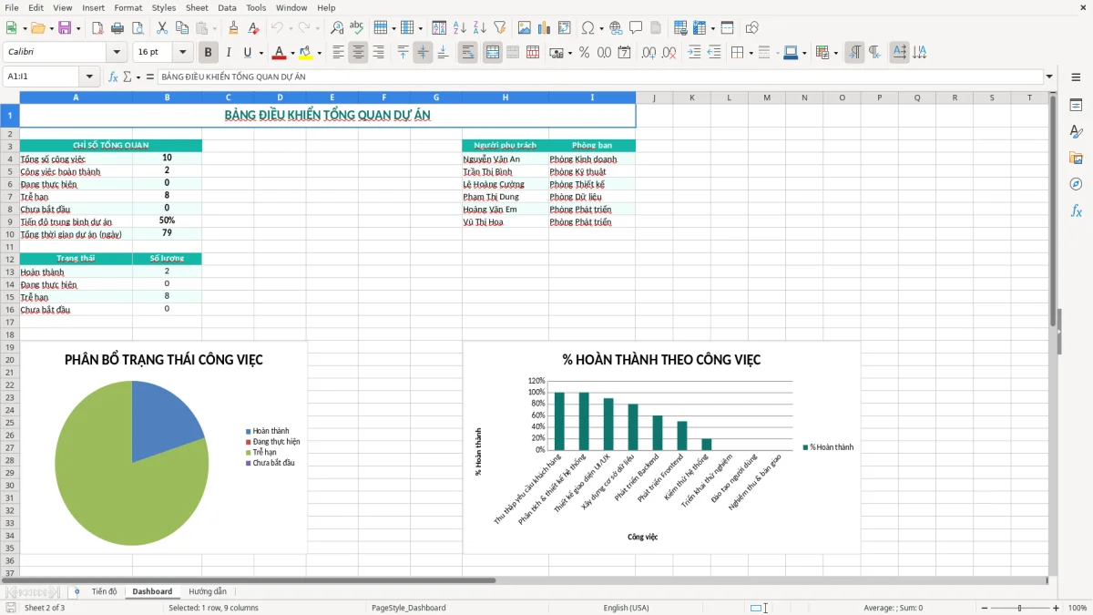
Task: Open the Save dropdown arrow
Action: tap(77, 28)
